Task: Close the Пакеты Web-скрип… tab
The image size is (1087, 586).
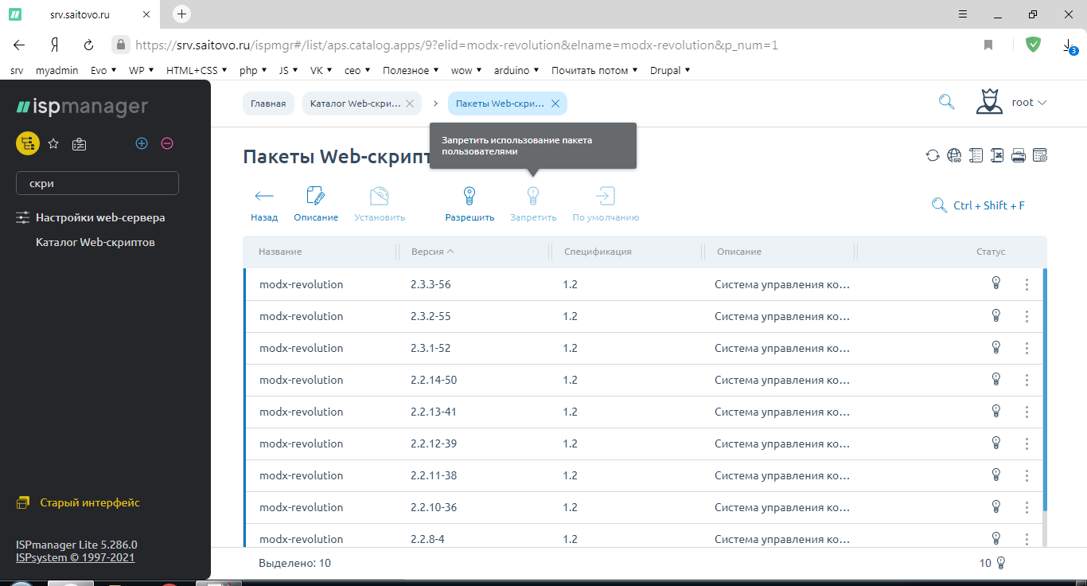Action: point(555,104)
